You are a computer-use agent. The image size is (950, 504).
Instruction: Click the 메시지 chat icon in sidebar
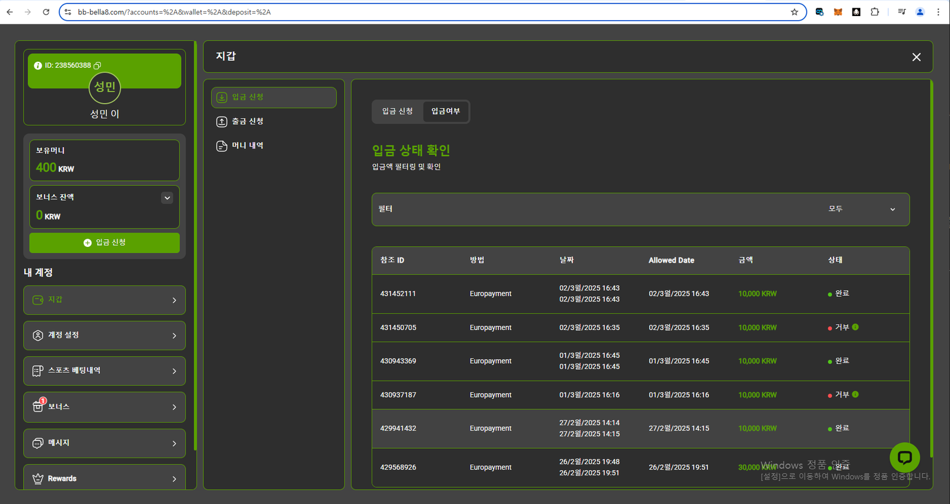[38, 443]
